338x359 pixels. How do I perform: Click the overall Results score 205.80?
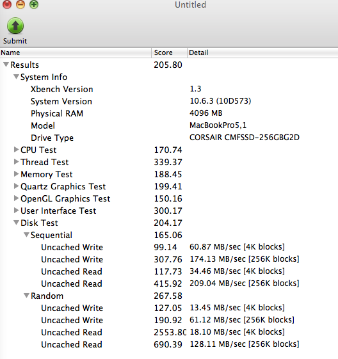point(168,65)
